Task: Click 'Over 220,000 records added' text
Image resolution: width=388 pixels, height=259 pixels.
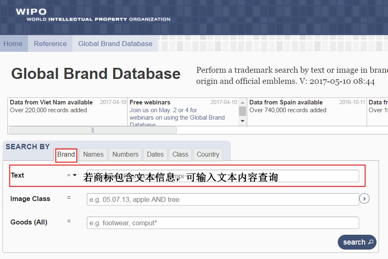Action: (49, 110)
